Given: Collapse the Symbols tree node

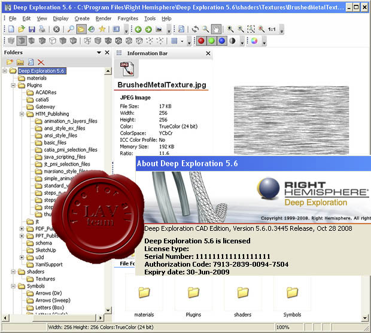Looking at the screenshot, I should click(x=13, y=286).
